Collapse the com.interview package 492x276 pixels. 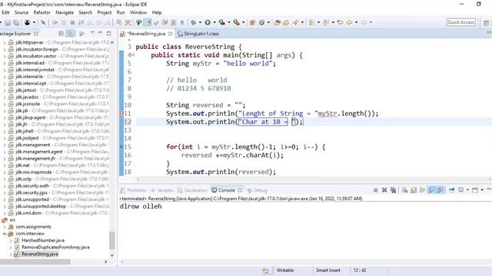tap(5, 233)
